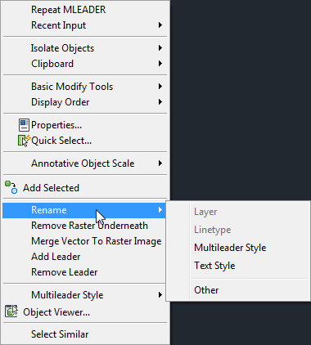Viewport: 311px width, 345px height.
Task: Open the Annotative Object Scale submenu
Action: click(85, 164)
